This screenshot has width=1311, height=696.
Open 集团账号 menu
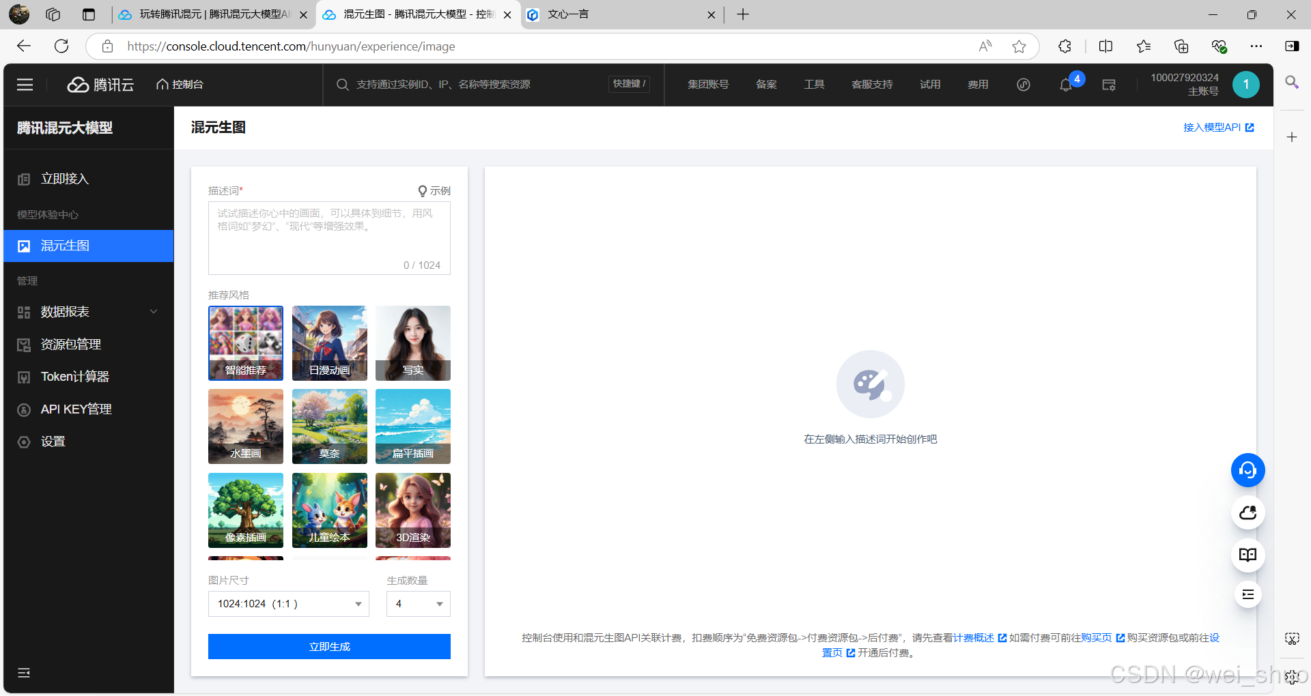pos(708,85)
